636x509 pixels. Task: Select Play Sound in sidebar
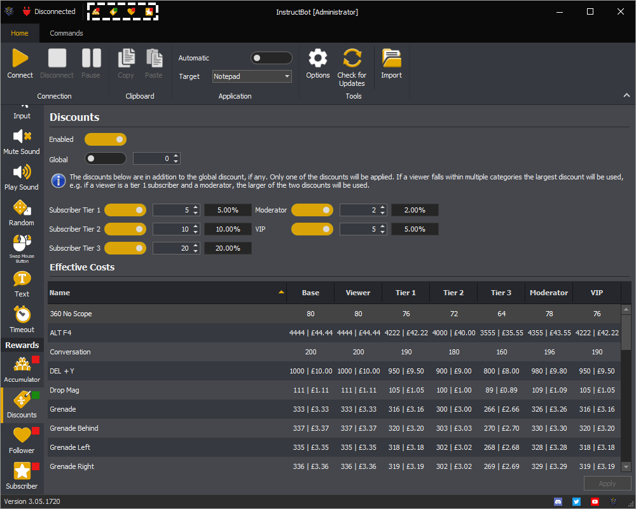(x=22, y=178)
